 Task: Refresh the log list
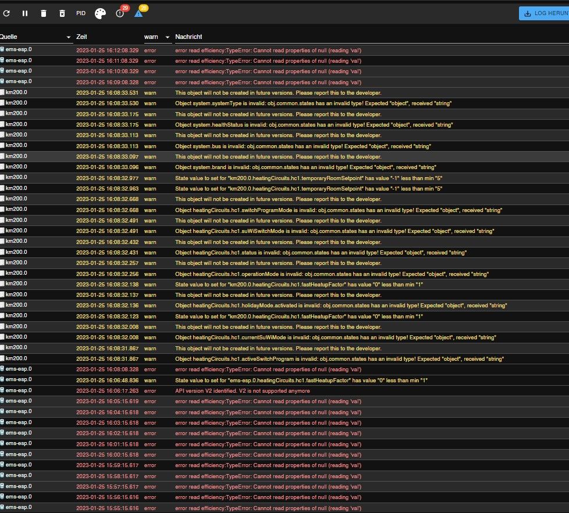[x=6, y=13]
